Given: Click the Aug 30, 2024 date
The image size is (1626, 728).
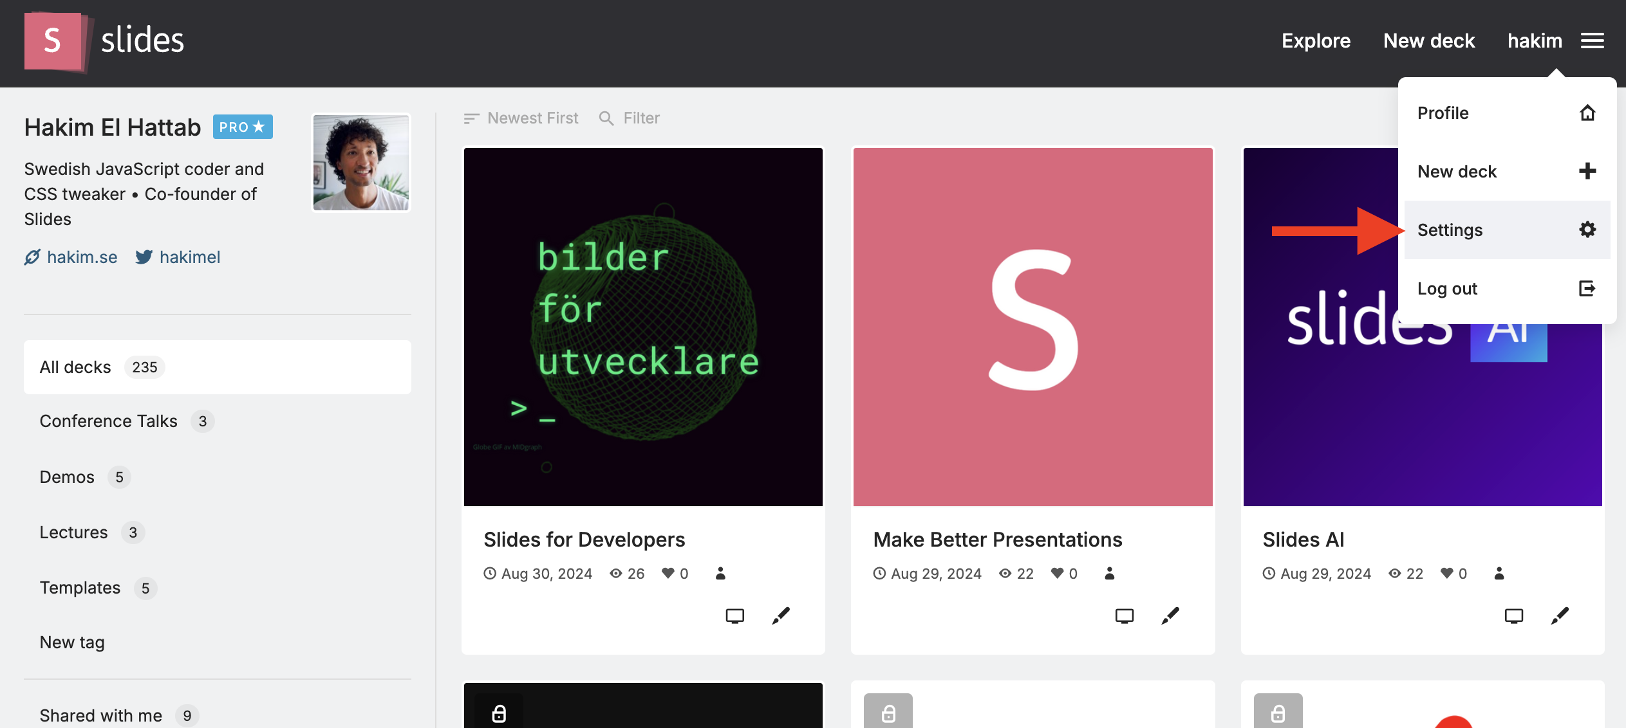Looking at the screenshot, I should pyautogui.click(x=547, y=574).
